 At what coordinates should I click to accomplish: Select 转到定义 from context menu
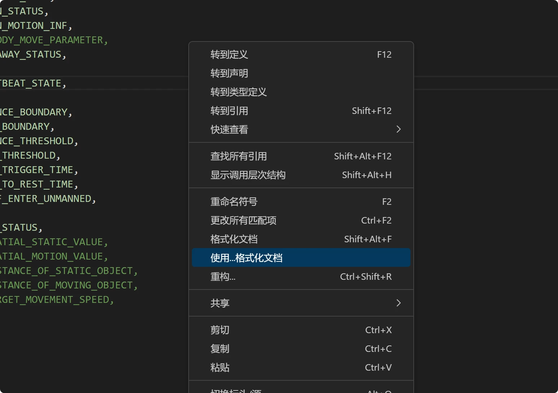[x=229, y=55]
